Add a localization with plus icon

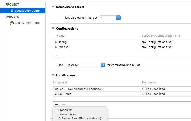click(56, 105)
